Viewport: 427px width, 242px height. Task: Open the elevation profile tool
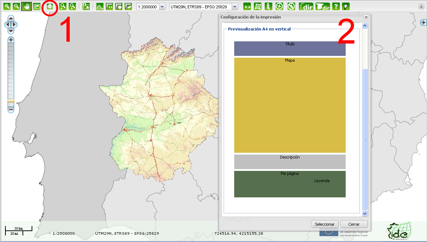[x=99, y=6]
